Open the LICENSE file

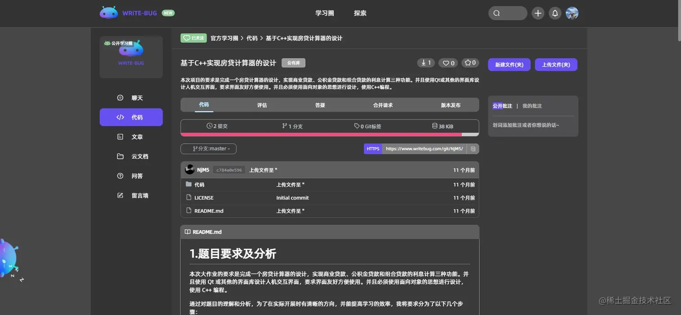point(204,198)
